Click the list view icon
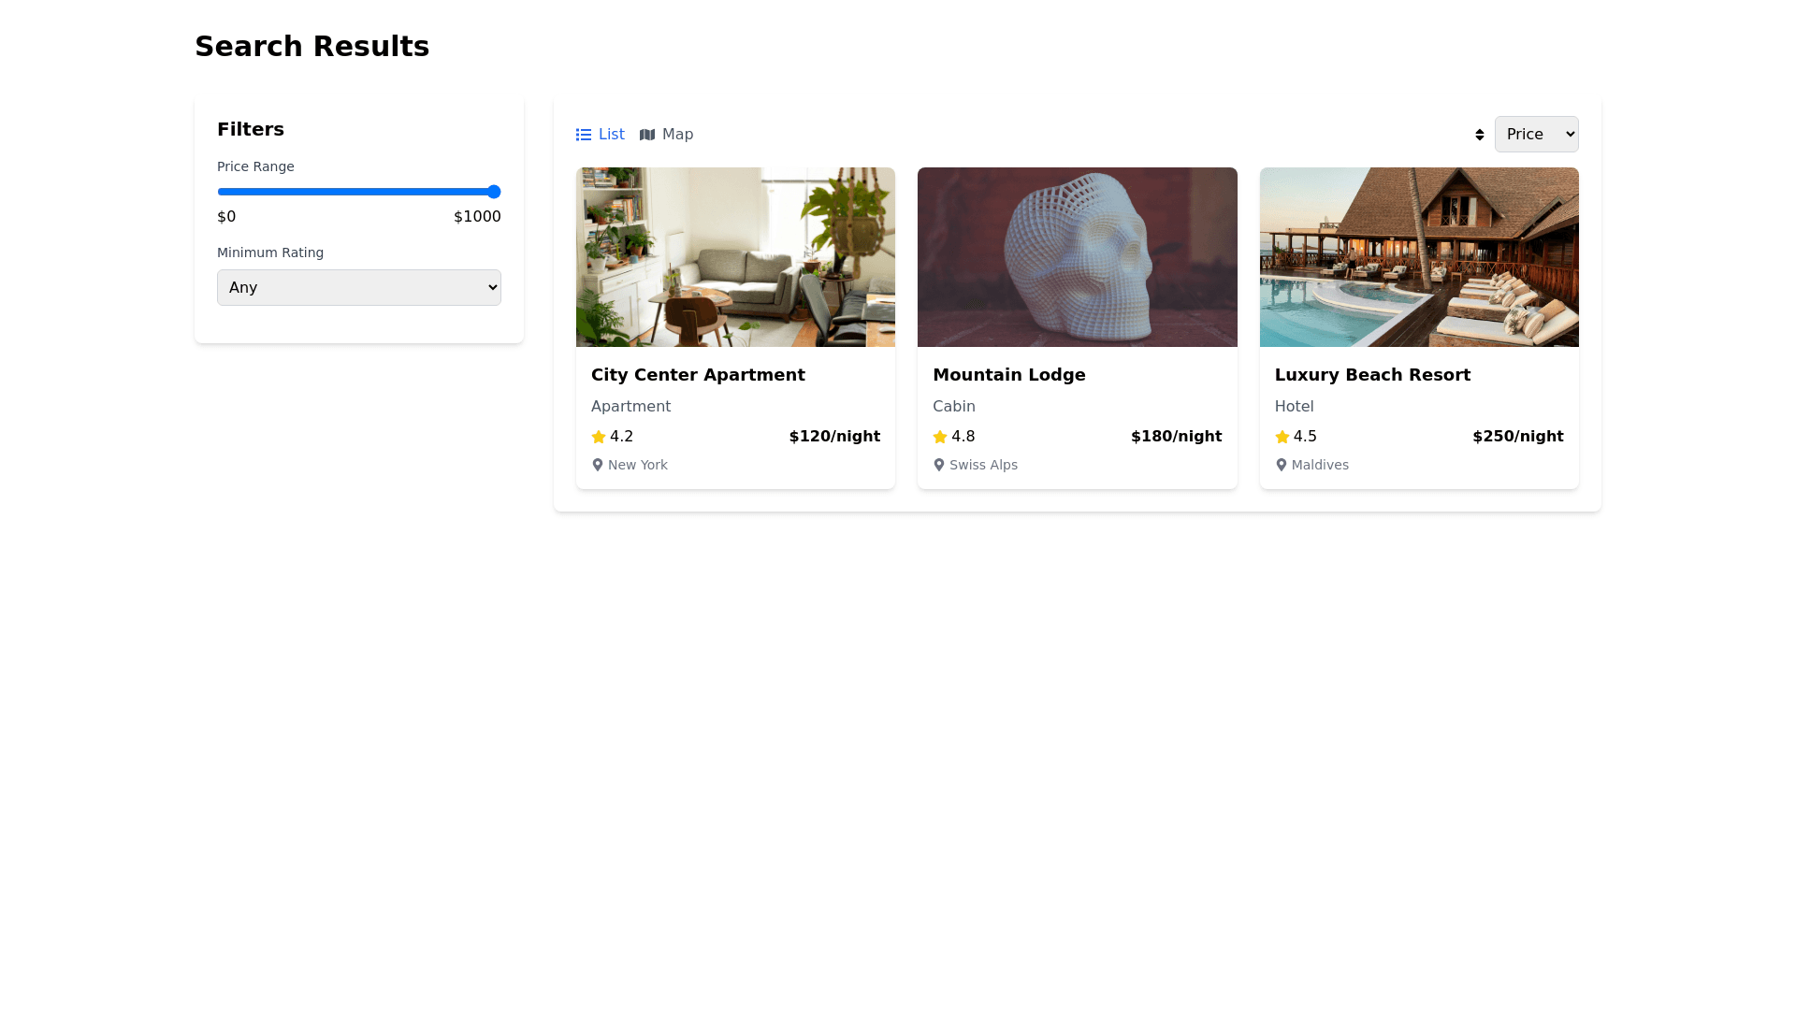The image size is (1796, 1010). click(584, 135)
